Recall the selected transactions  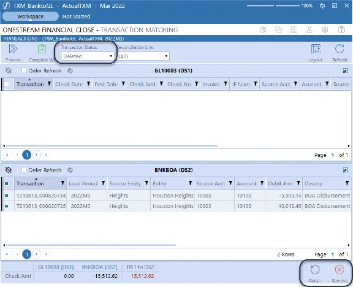tap(314, 270)
